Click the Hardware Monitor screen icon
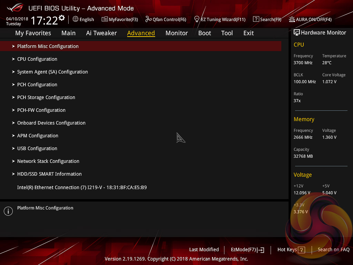The height and width of the screenshot is (265, 353). click(297, 33)
